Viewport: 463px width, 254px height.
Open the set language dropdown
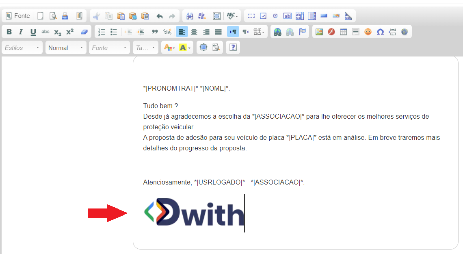tap(259, 32)
